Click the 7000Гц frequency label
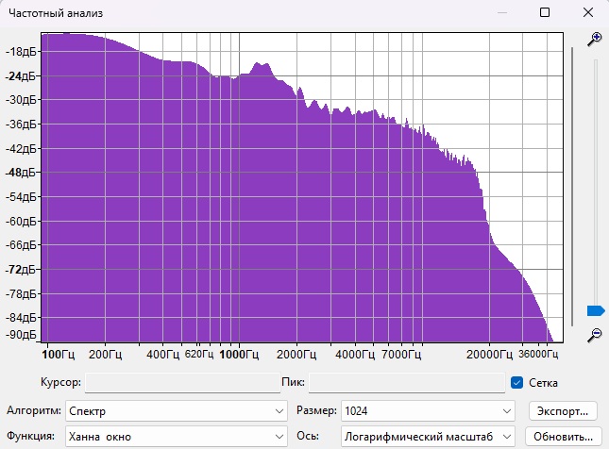609x449 pixels. point(401,355)
